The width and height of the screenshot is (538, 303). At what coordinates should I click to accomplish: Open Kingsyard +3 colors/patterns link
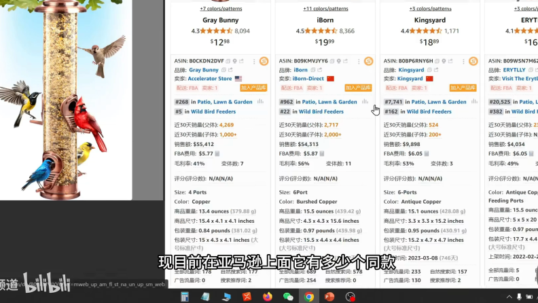click(430, 9)
